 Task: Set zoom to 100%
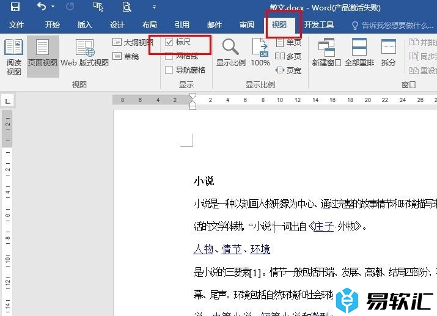[260, 53]
